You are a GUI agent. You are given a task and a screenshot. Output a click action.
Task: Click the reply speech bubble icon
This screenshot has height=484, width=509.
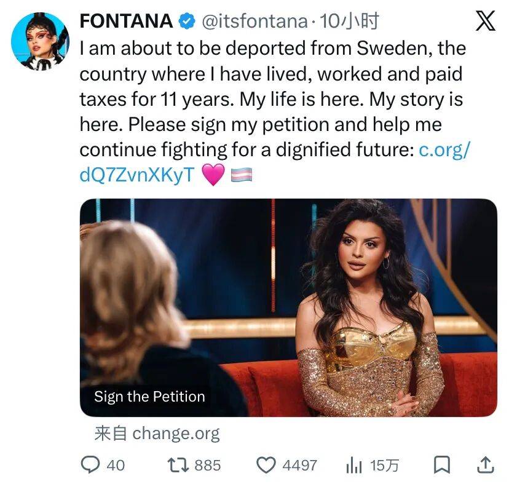91,465
